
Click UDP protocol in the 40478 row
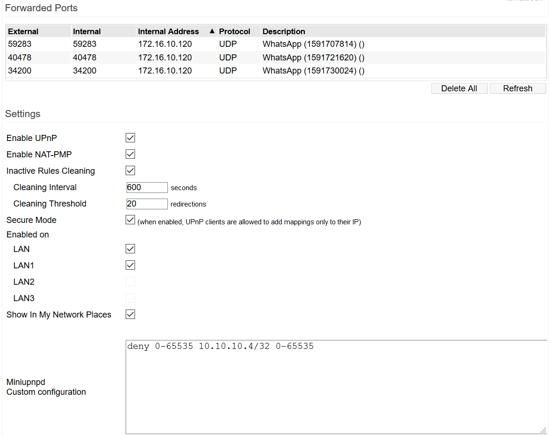(x=228, y=57)
